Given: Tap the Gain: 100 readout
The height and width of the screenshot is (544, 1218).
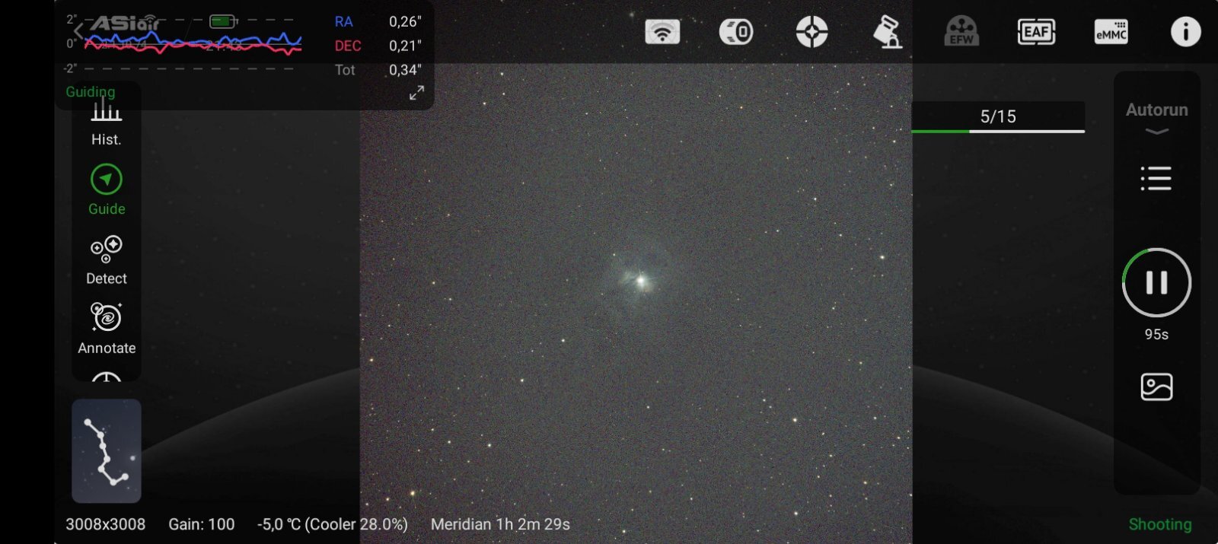Looking at the screenshot, I should pyautogui.click(x=202, y=524).
